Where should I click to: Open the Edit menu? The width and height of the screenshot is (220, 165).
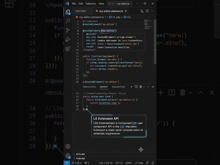(80, 4)
